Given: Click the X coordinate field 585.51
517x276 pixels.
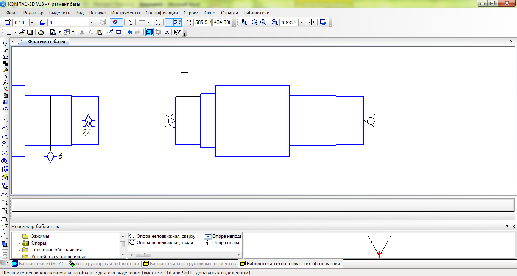Looking at the screenshot, I should tap(202, 22).
